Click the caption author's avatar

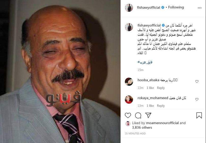pos(129,27)
